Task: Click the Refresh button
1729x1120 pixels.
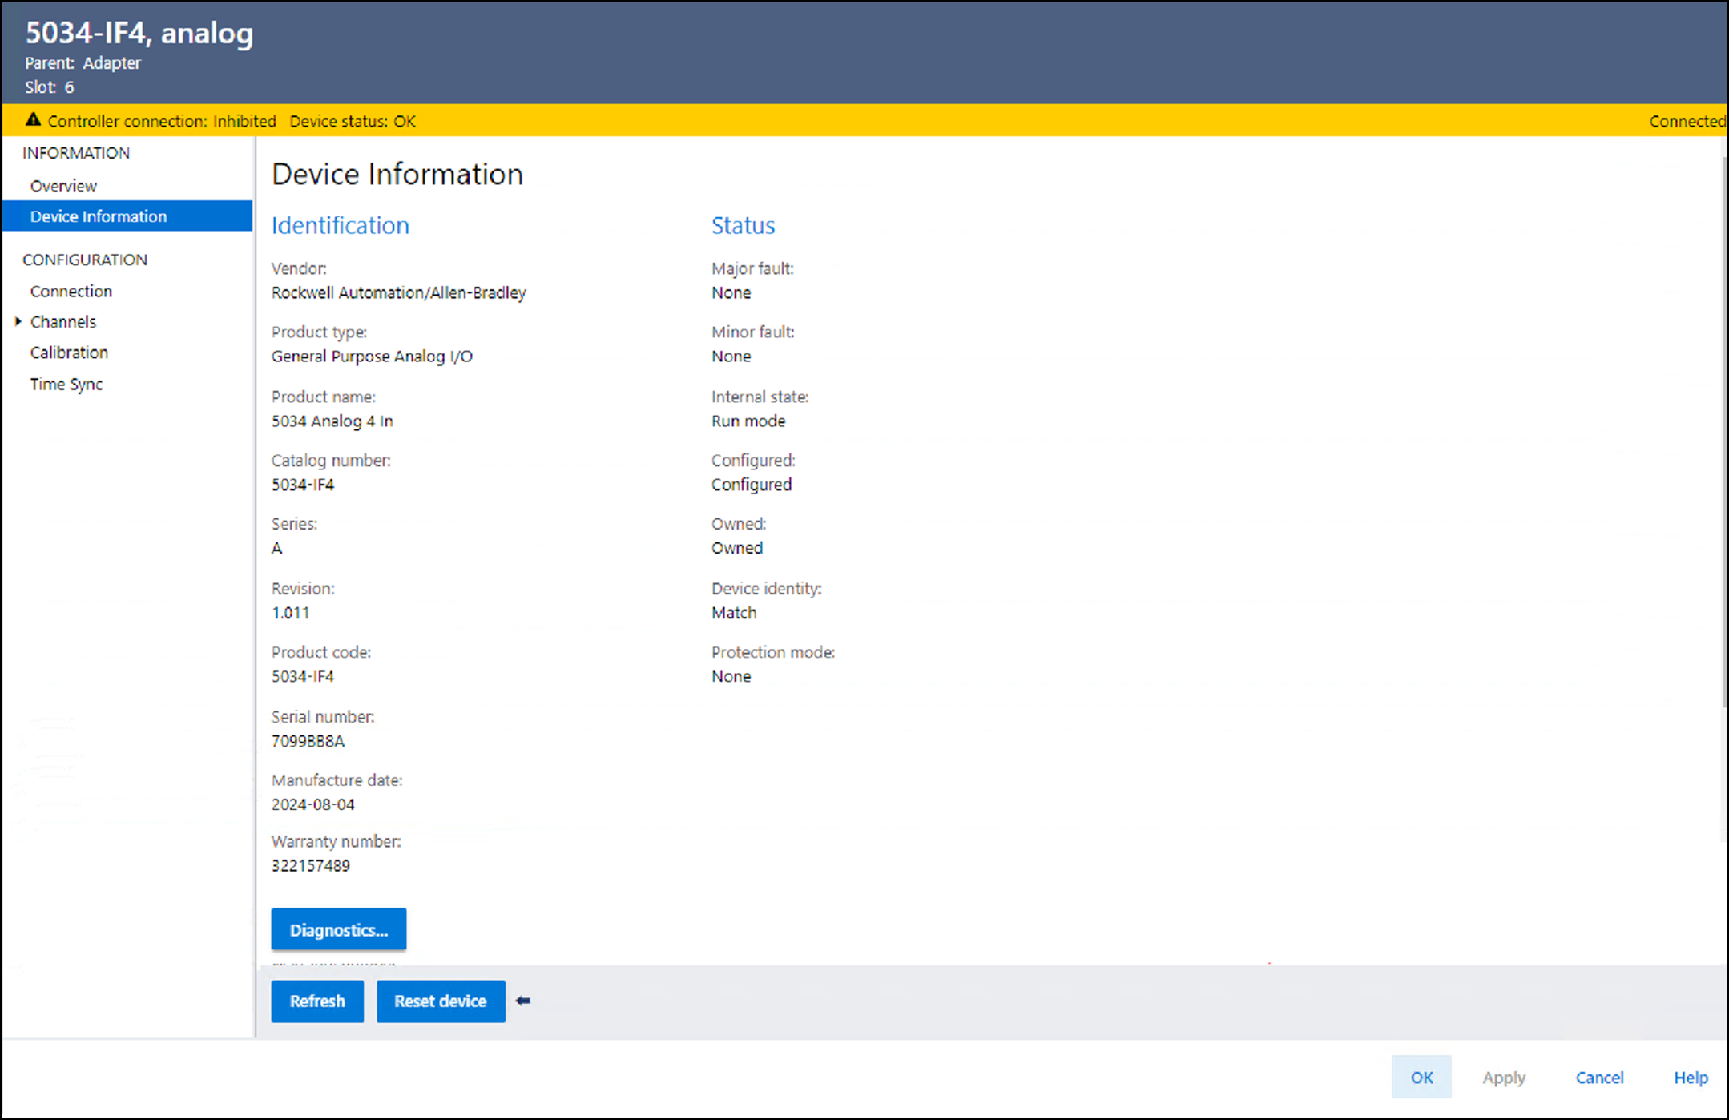Action: [317, 1001]
